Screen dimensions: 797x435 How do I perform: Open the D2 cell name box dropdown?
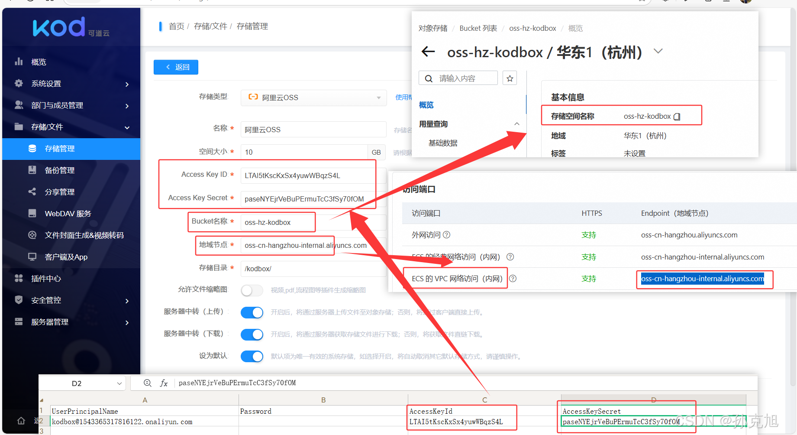[x=119, y=383]
